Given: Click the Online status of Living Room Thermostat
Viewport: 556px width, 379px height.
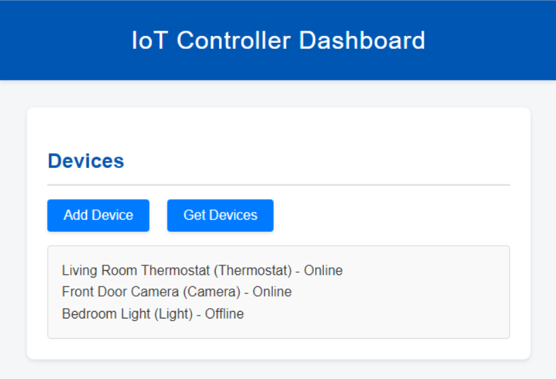Looking at the screenshot, I should pos(323,271).
